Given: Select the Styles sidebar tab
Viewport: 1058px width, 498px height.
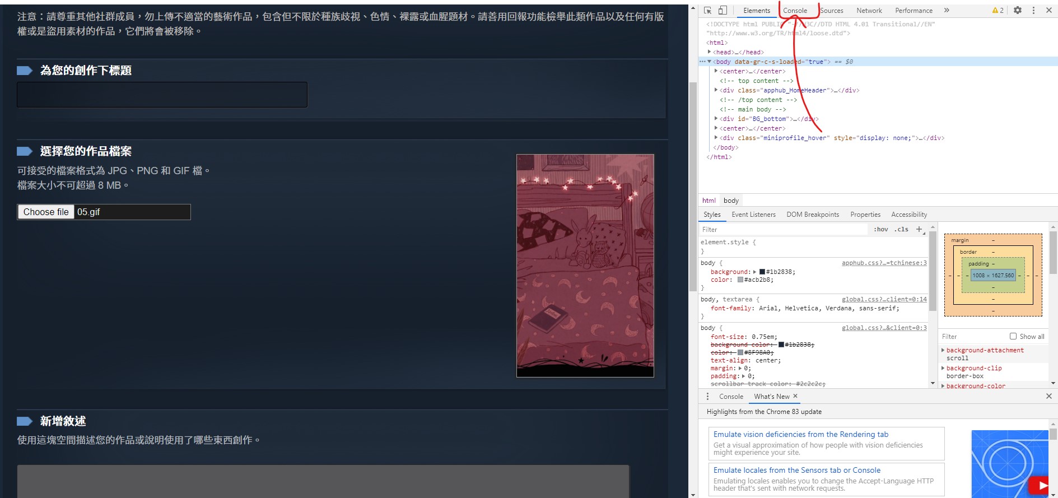Looking at the screenshot, I should pos(712,215).
